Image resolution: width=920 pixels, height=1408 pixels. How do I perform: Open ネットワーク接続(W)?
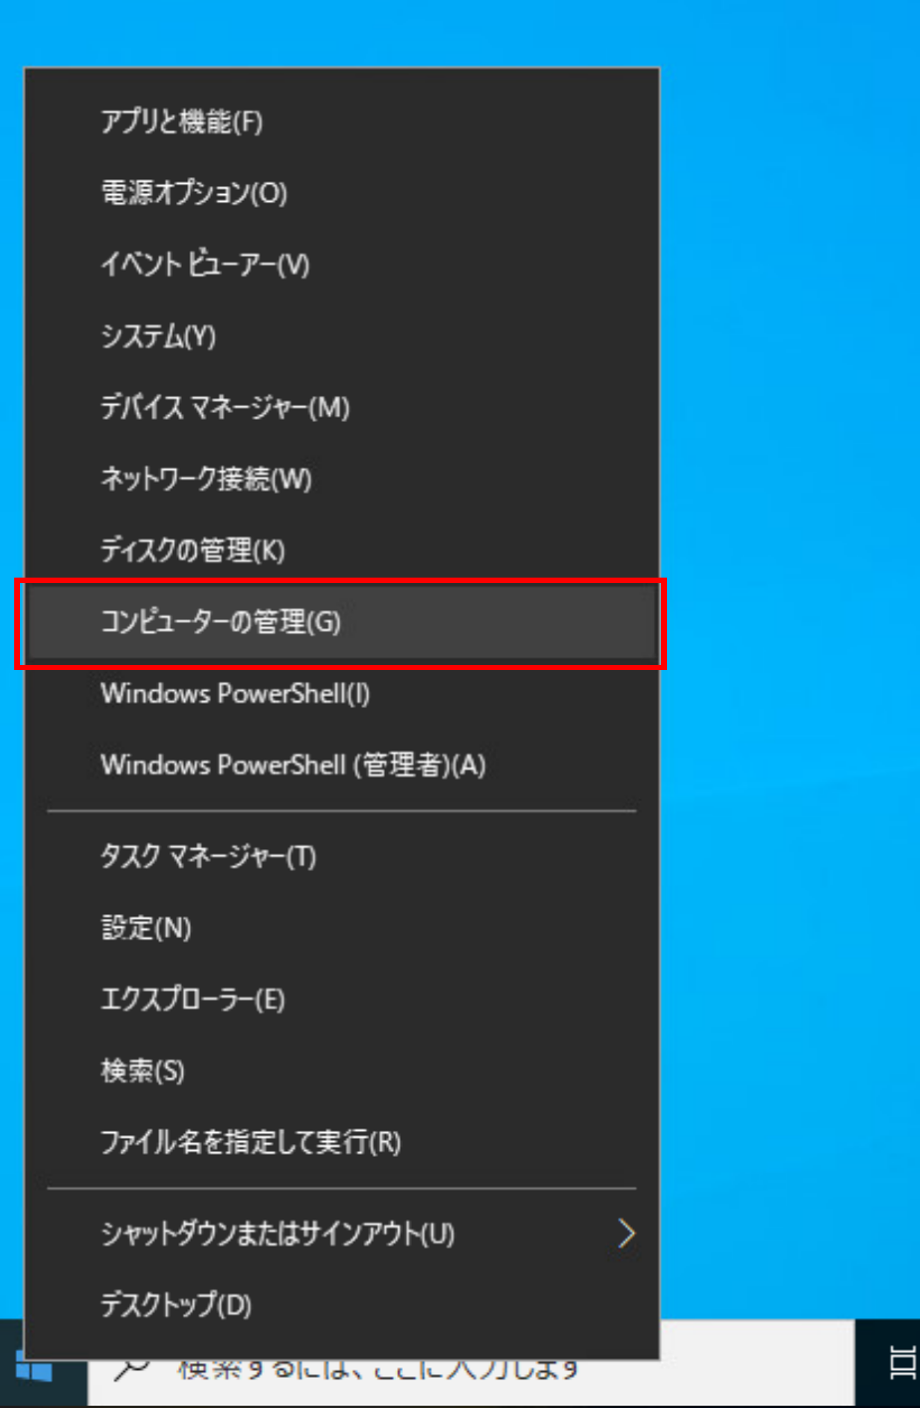(x=341, y=479)
